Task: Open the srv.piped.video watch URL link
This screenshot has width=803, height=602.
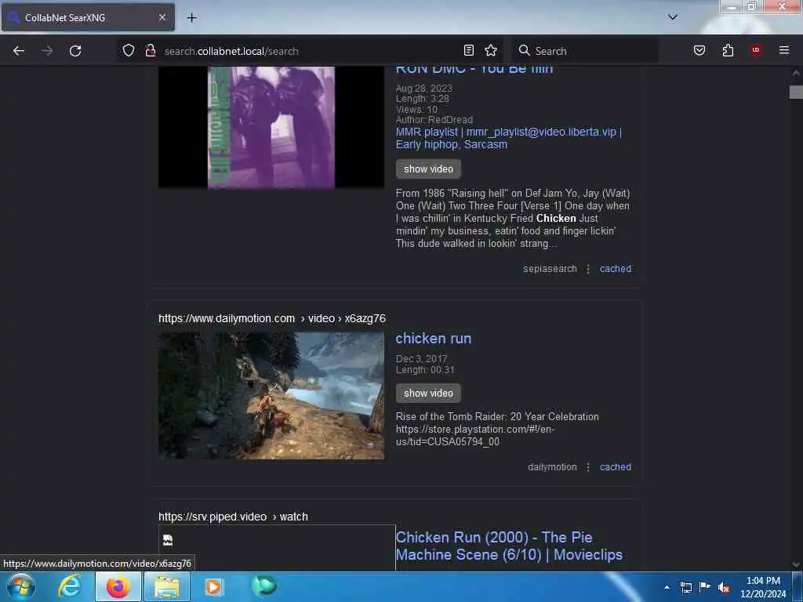Action: 233,517
